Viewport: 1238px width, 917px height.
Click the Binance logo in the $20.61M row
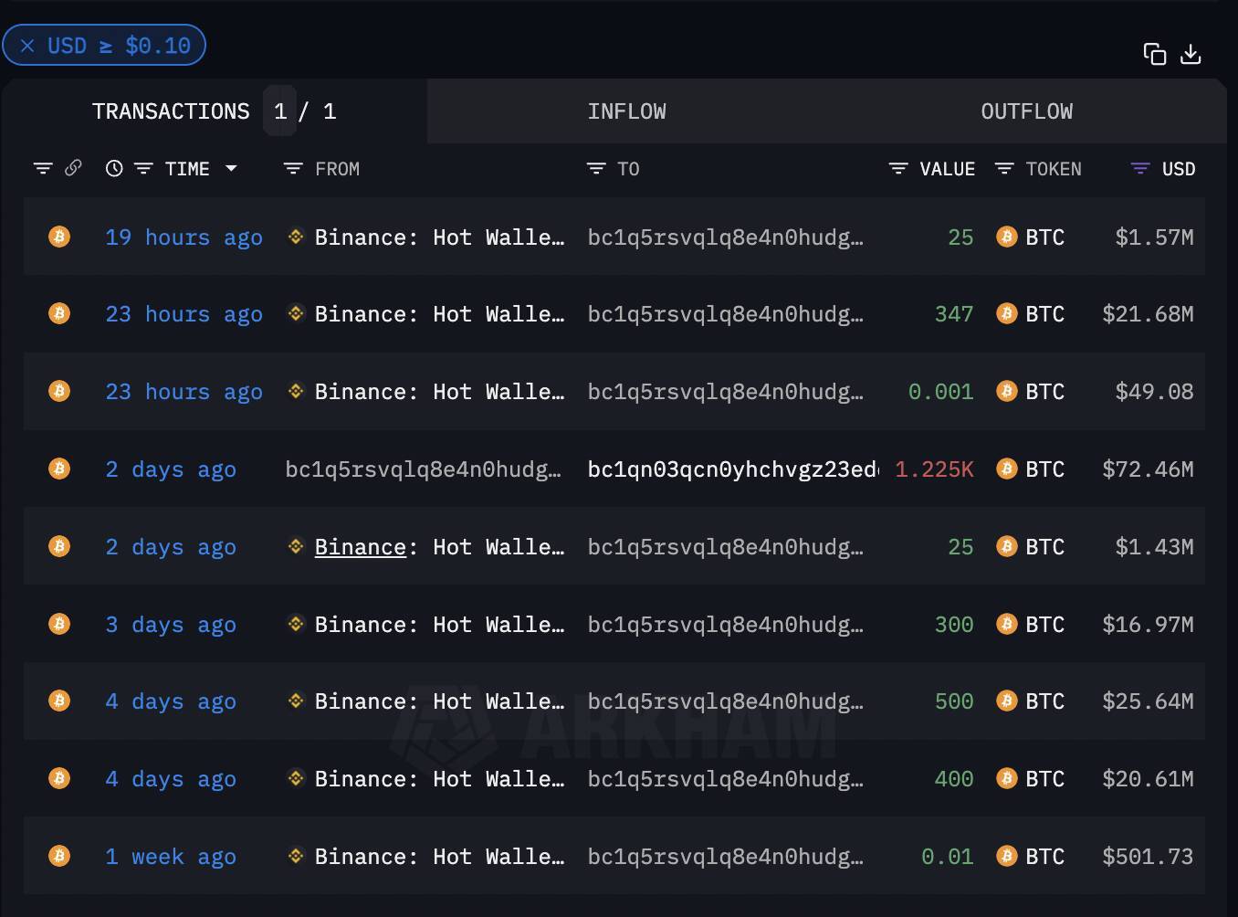click(x=296, y=778)
